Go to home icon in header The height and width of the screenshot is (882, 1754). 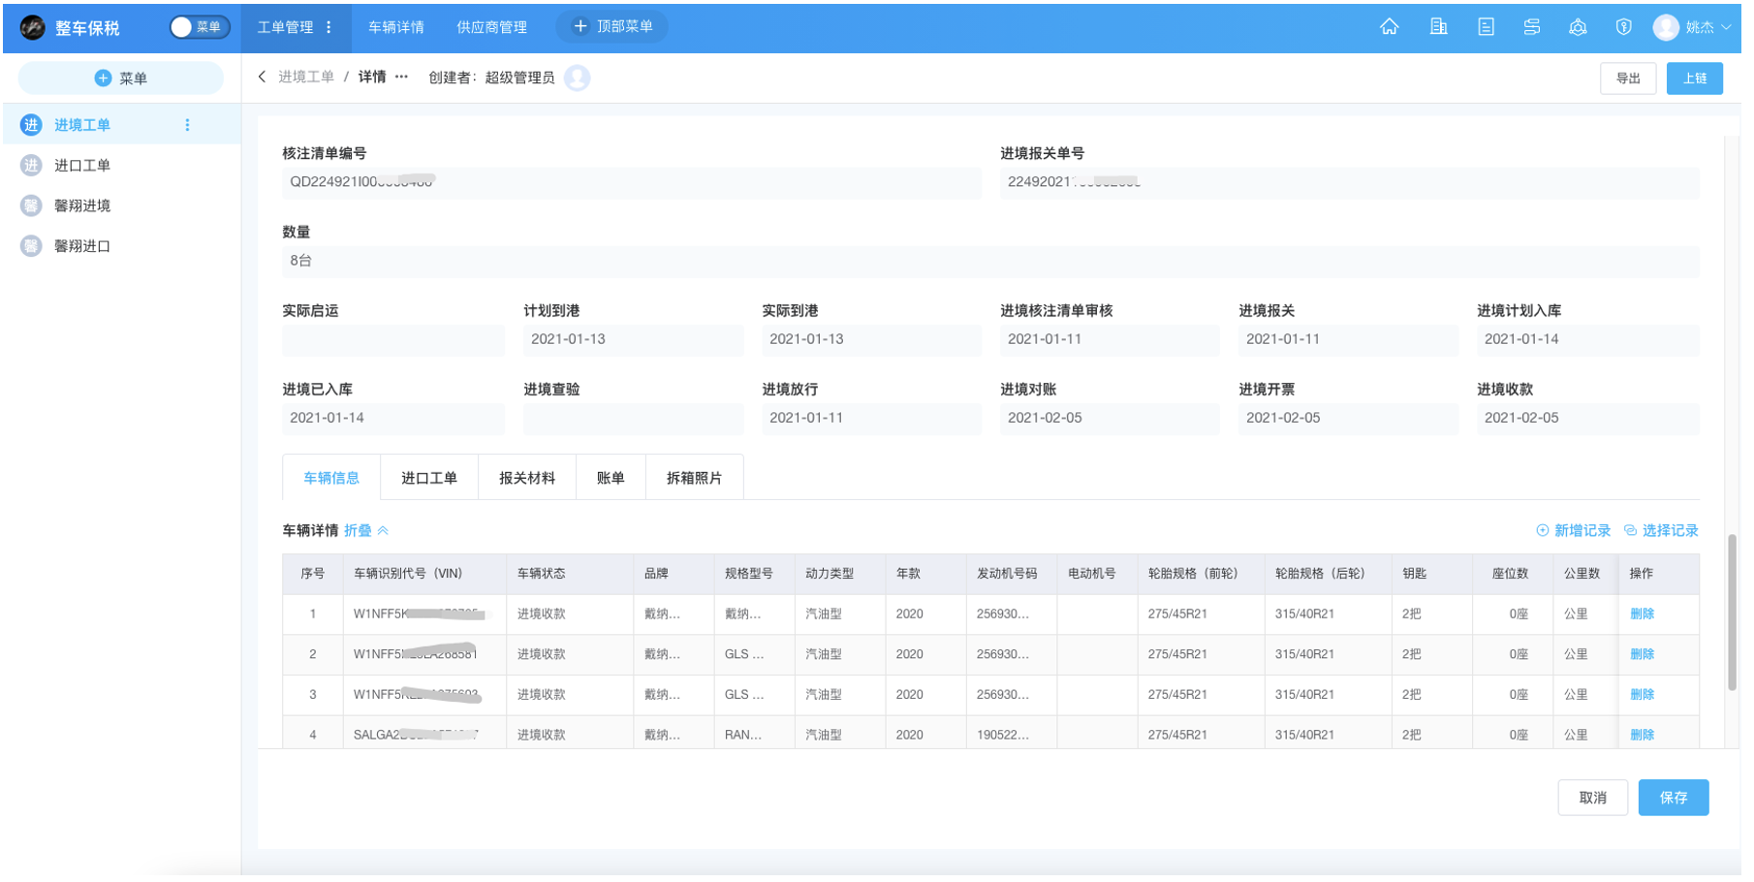tap(1390, 27)
